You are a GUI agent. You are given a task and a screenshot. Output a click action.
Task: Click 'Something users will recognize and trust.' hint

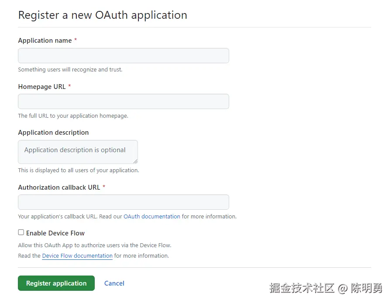coord(70,70)
